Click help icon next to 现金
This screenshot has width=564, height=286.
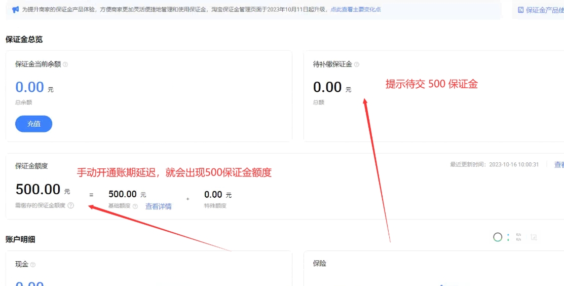point(33,265)
